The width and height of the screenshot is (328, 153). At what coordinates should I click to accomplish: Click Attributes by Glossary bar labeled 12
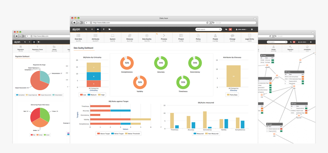(x=233, y=76)
